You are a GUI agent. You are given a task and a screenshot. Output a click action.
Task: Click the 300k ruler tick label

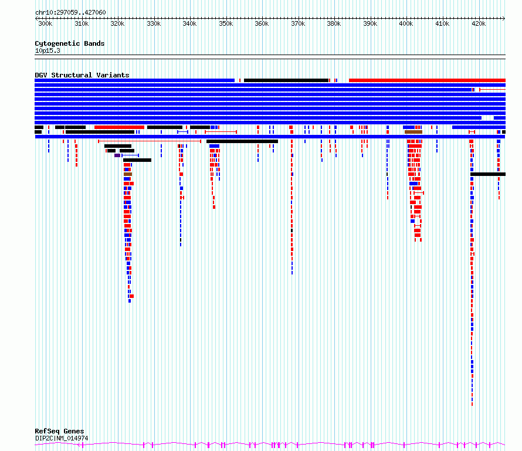click(45, 23)
